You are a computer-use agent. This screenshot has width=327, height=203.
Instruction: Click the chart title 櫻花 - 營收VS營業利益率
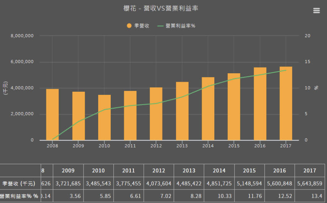click(161, 8)
